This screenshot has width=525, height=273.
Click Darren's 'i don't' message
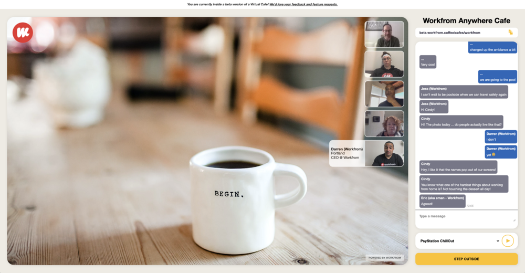[500, 136]
